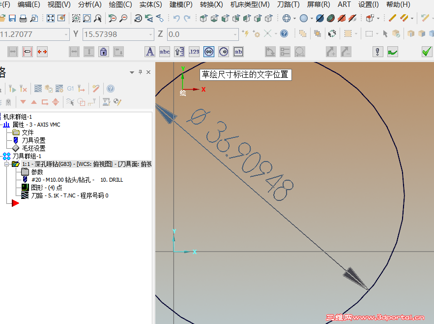Click the Previous view icon
The height and width of the screenshot is (324, 434).
tap(148, 18)
